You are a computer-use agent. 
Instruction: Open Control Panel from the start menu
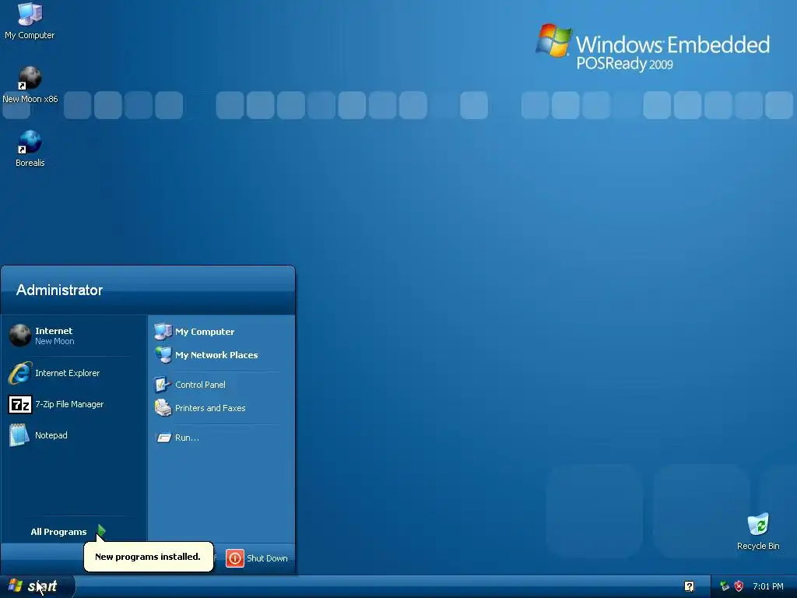(x=221, y=385)
